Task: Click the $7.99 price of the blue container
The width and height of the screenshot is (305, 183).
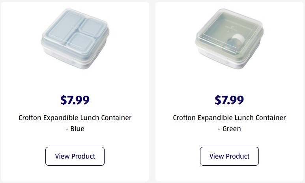Action: (x=75, y=100)
